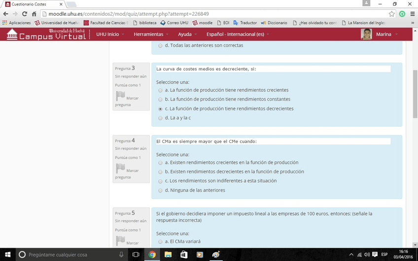Screen dimensions: 418x261
Task: Click Marina's profile picture
Action: point(366,34)
